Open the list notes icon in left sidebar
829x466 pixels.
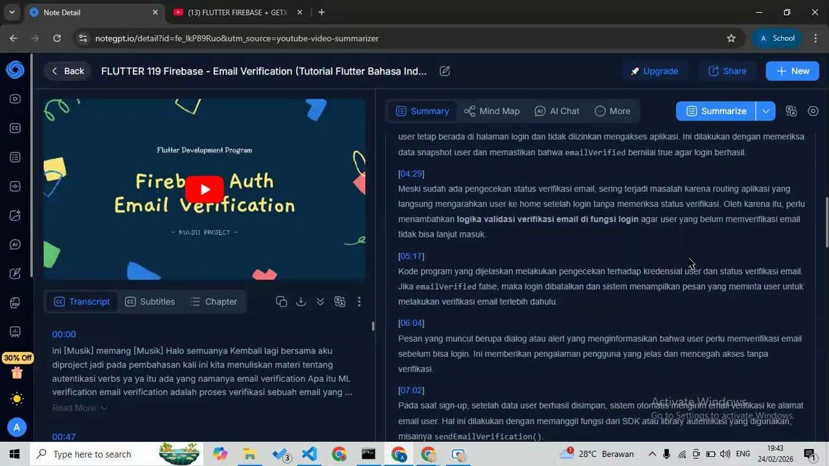pos(15,157)
